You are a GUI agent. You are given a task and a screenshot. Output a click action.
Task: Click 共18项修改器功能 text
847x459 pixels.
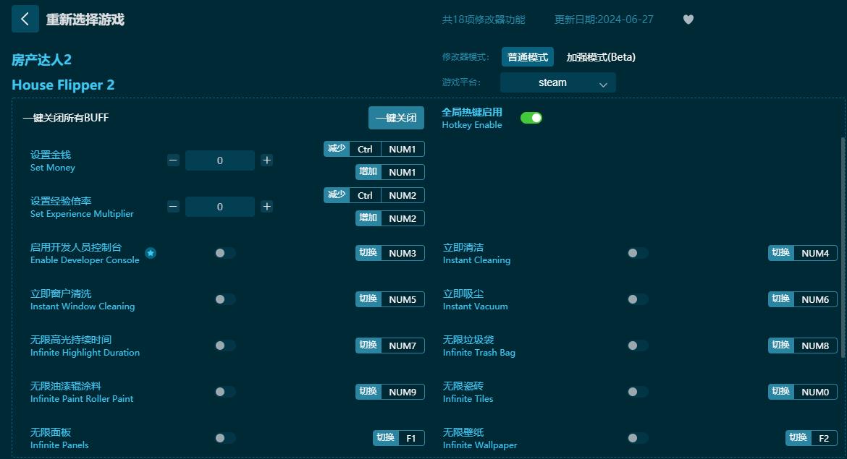click(484, 20)
